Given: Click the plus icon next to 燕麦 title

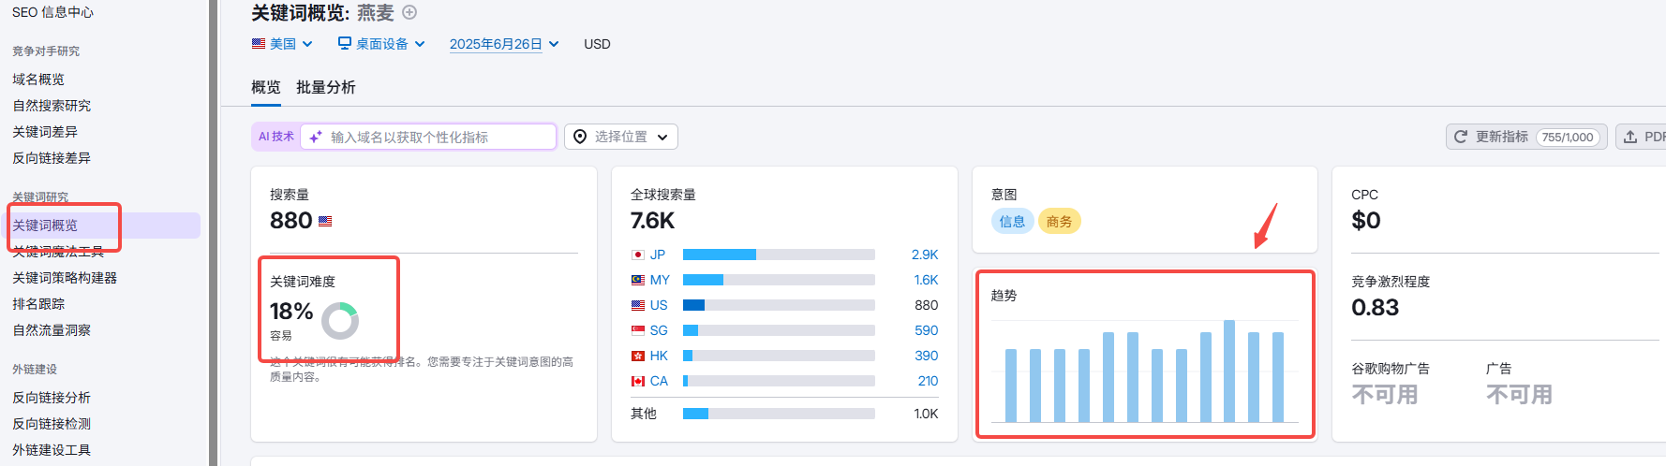Looking at the screenshot, I should [x=409, y=12].
